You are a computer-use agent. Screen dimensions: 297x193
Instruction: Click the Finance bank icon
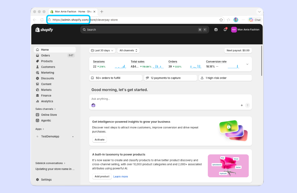(38, 96)
